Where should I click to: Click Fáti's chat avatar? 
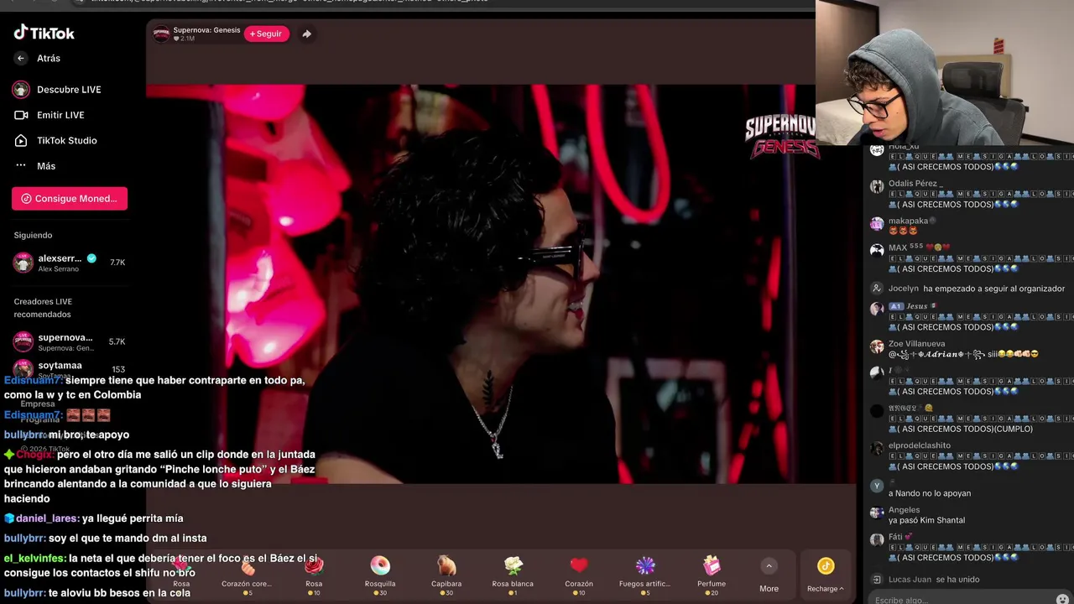[x=877, y=539]
